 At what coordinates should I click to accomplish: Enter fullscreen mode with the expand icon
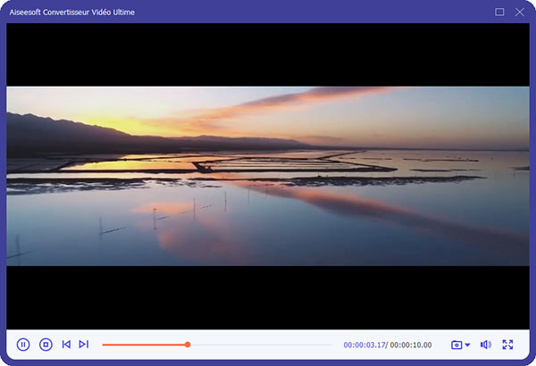pos(508,344)
